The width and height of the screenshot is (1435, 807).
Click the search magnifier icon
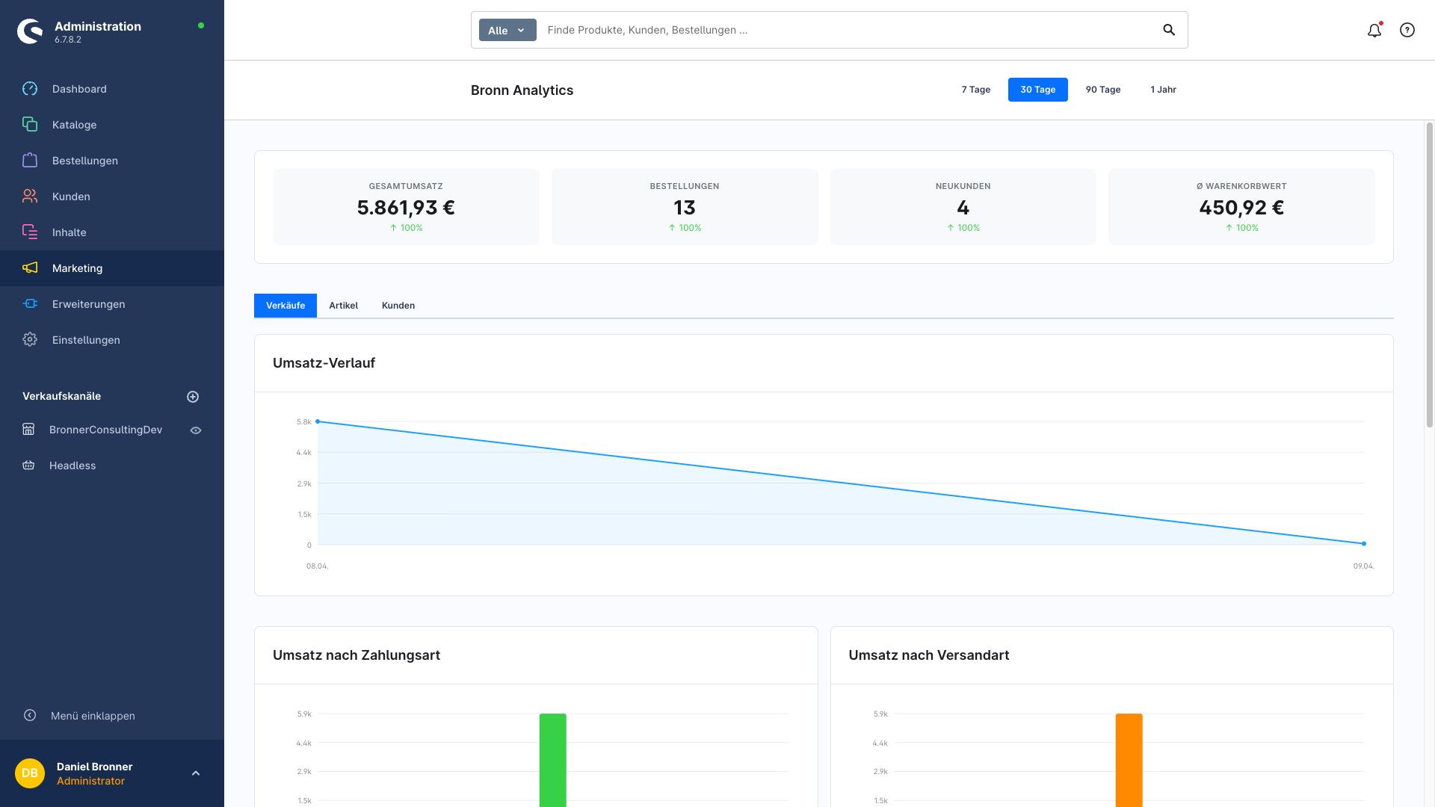(x=1169, y=30)
